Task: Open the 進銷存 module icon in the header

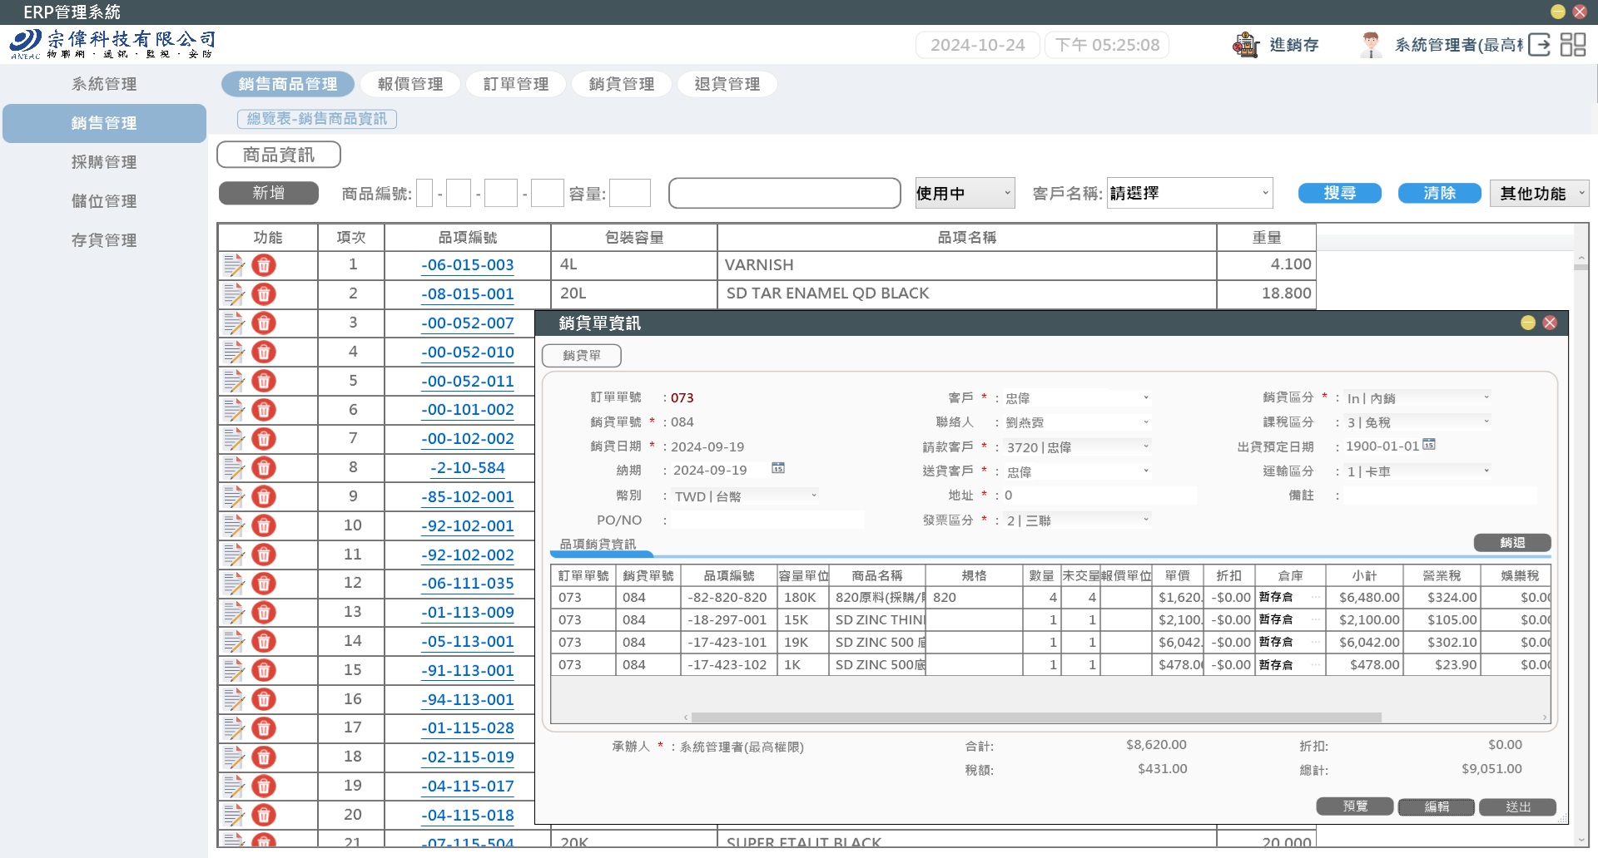Action: click(1246, 45)
